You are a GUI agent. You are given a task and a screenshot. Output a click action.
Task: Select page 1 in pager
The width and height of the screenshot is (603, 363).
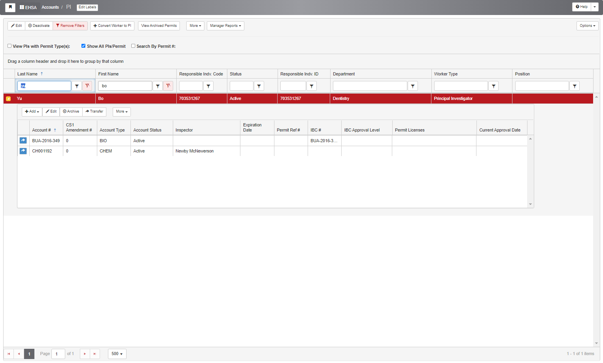click(x=29, y=354)
